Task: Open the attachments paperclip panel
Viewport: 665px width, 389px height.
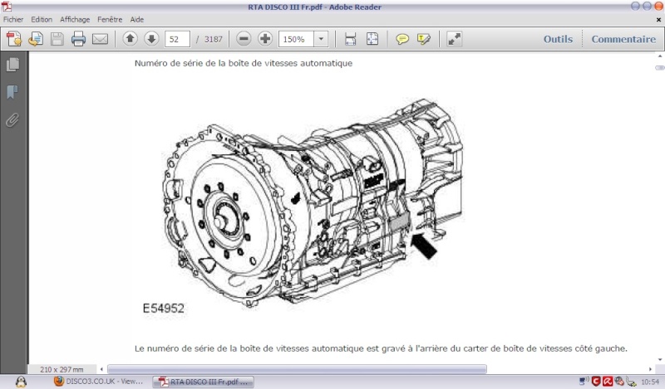Action: pos(12,120)
